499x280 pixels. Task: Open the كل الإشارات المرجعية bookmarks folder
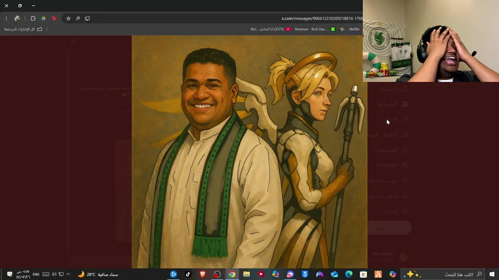[x=23, y=29]
